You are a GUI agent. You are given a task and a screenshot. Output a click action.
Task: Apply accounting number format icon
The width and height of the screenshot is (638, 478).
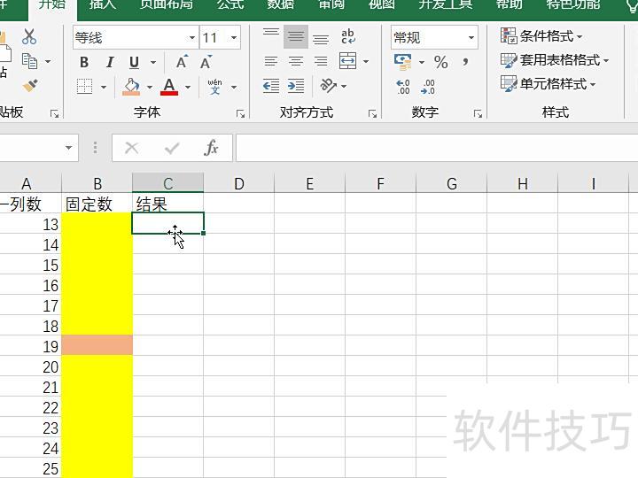pos(403,61)
